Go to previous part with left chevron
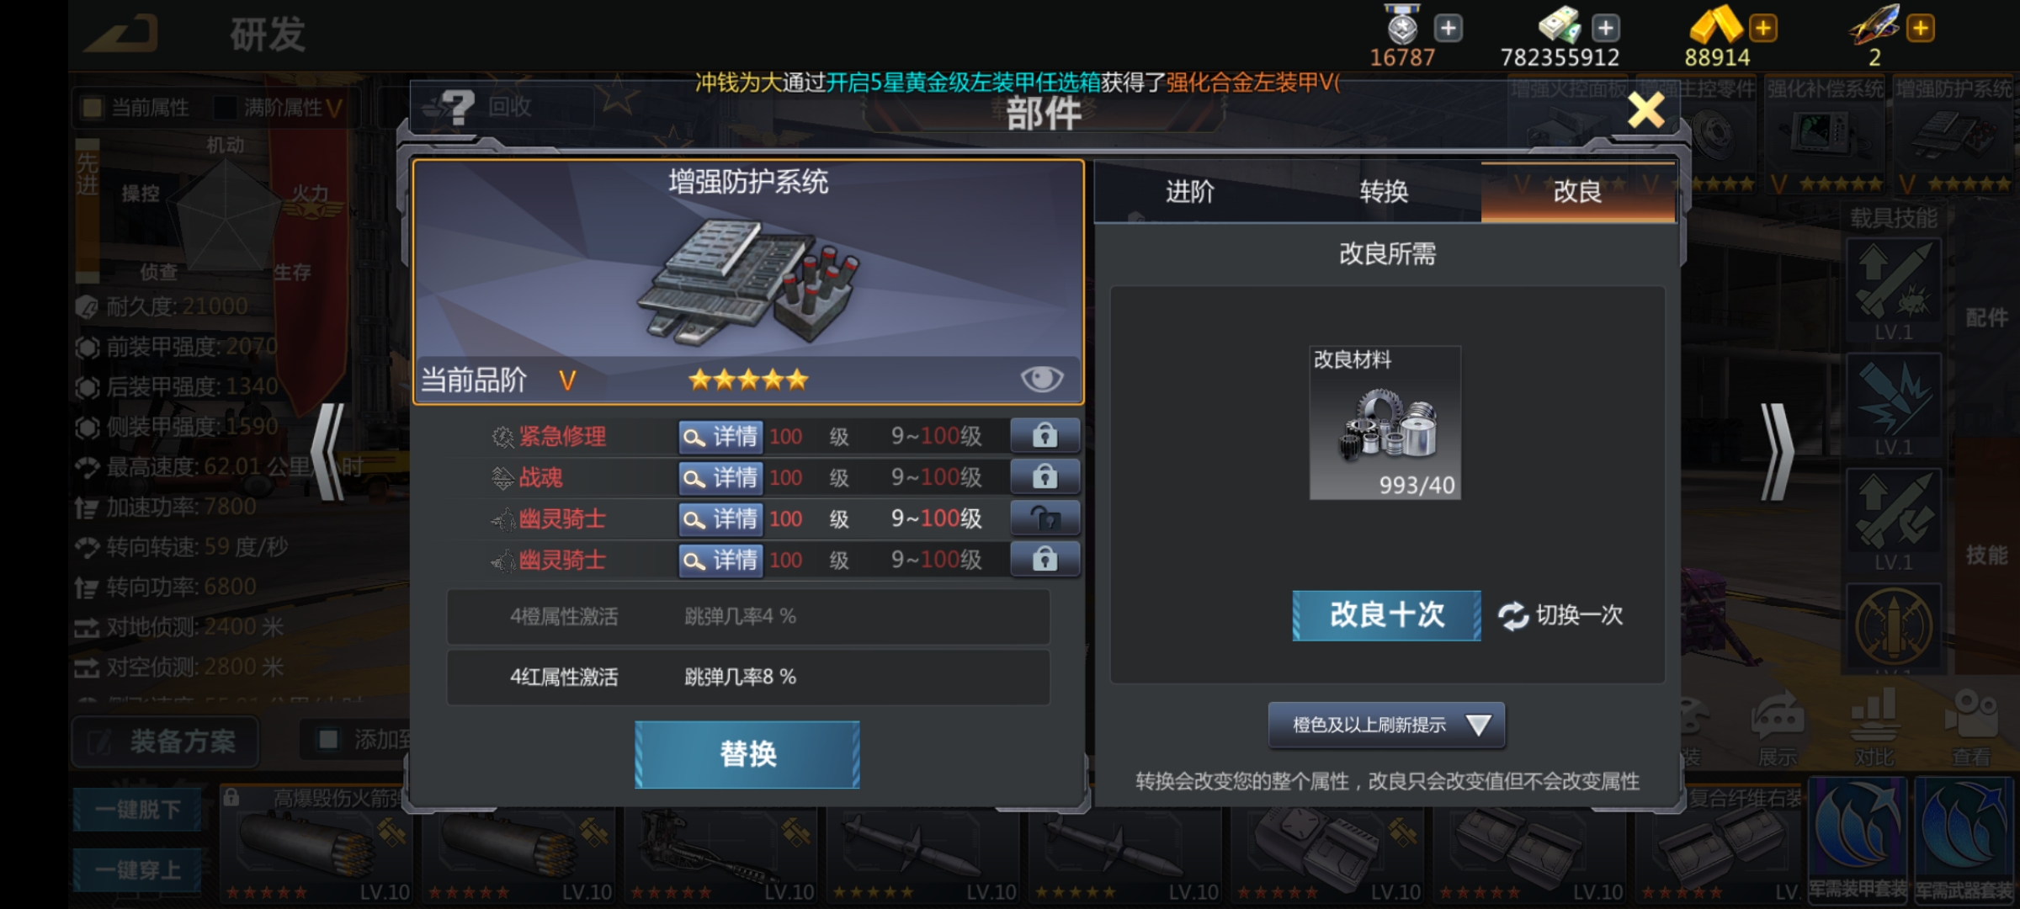This screenshot has width=2020, height=909. point(328,452)
